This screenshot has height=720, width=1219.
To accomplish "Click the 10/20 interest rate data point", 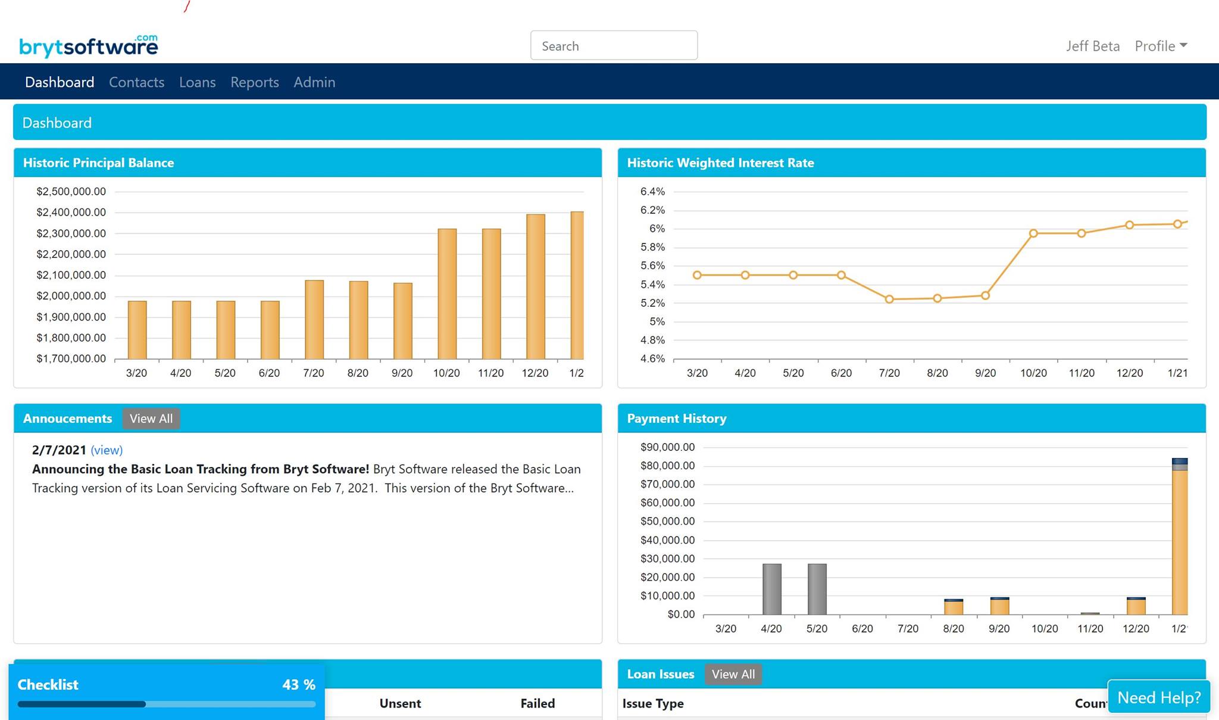I will [1033, 233].
